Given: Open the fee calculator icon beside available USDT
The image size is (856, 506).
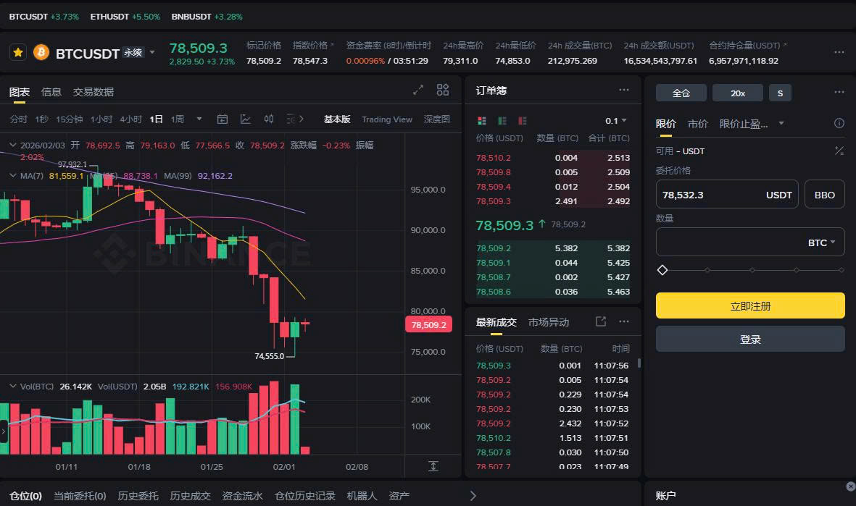Looking at the screenshot, I should tap(839, 151).
